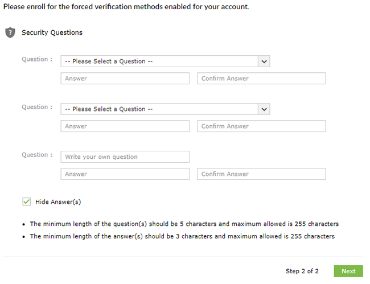Focus the second question's Confirm Answer field
The width and height of the screenshot is (370, 284).
[x=261, y=126]
